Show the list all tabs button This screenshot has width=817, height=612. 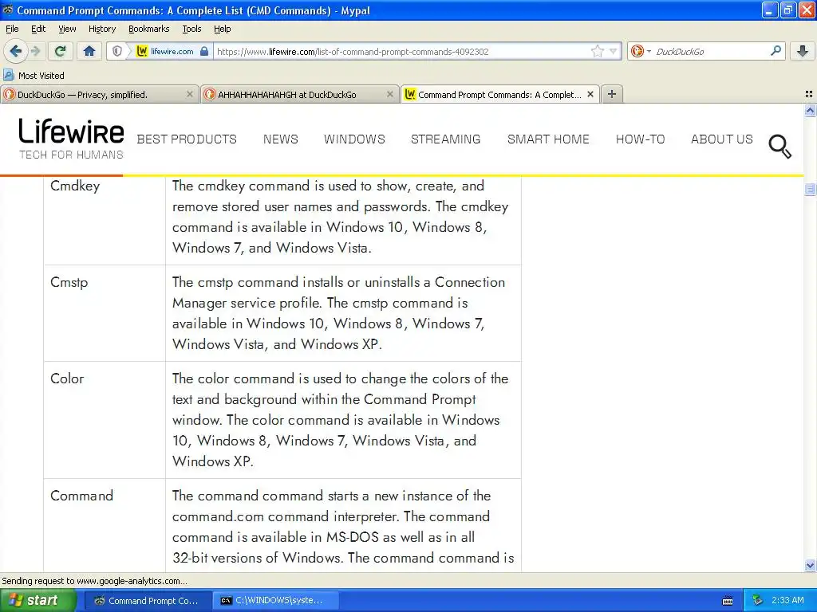[x=809, y=94]
